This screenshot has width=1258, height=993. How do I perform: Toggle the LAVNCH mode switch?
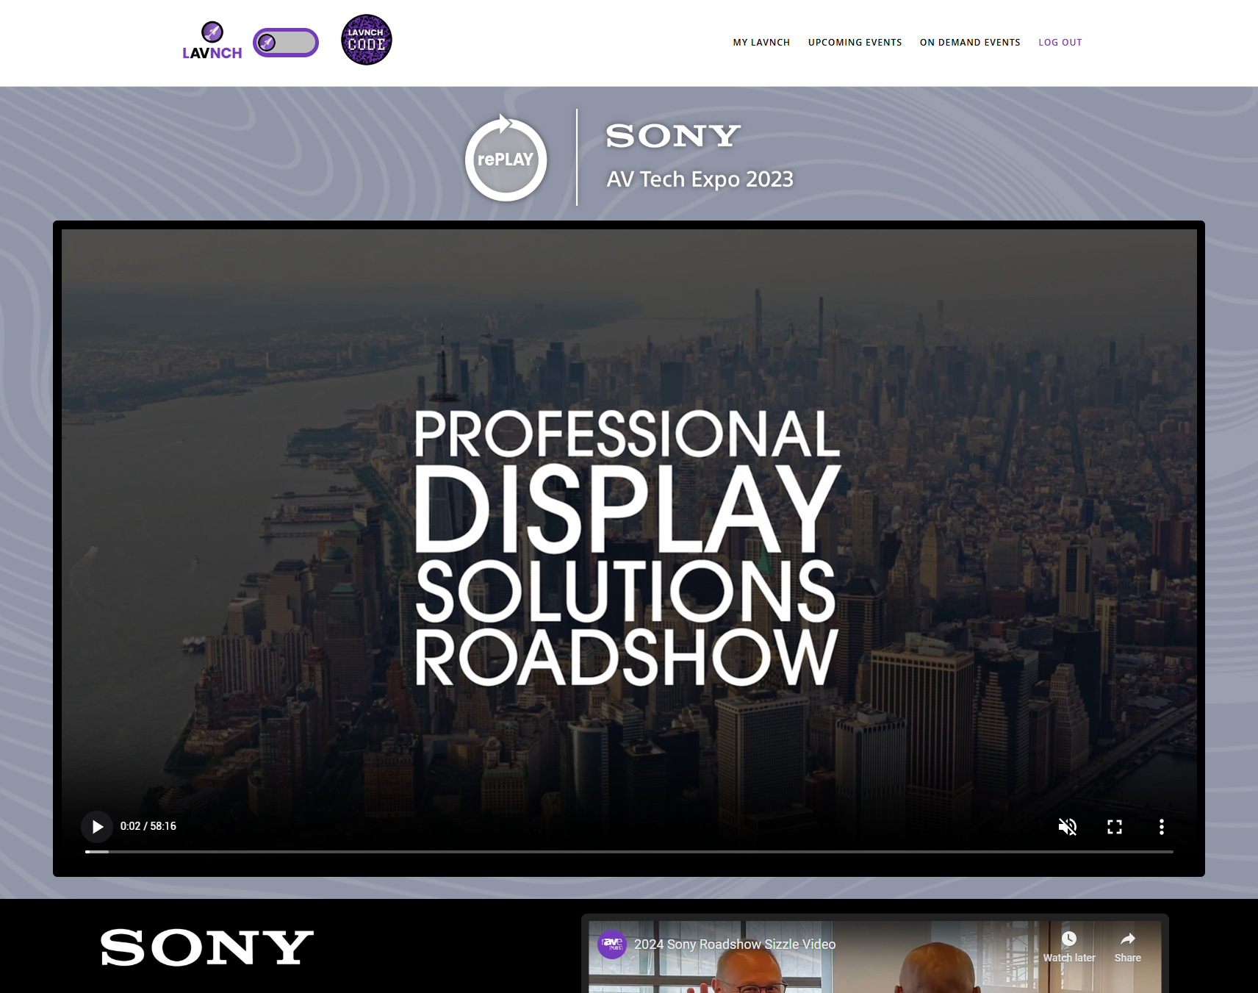(286, 43)
